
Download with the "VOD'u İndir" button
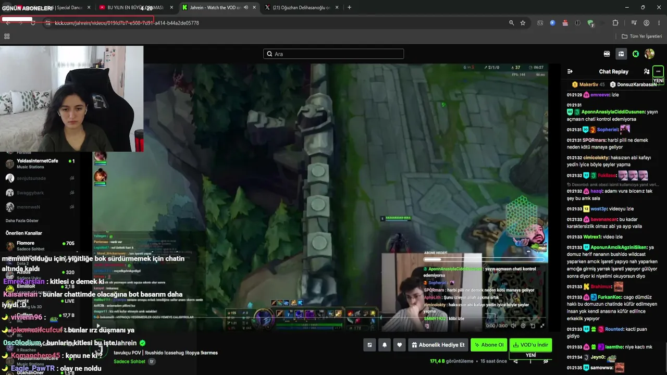point(530,345)
